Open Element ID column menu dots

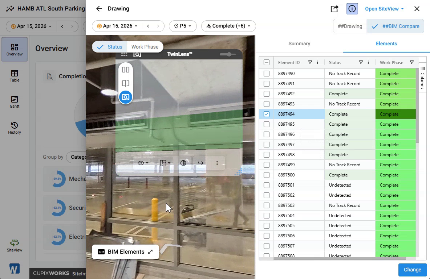[x=317, y=62]
